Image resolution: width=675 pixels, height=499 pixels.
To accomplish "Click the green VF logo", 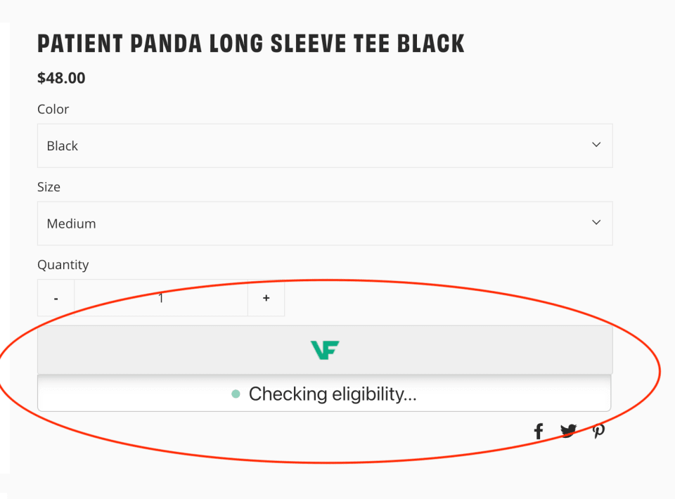I will pos(325,350).
